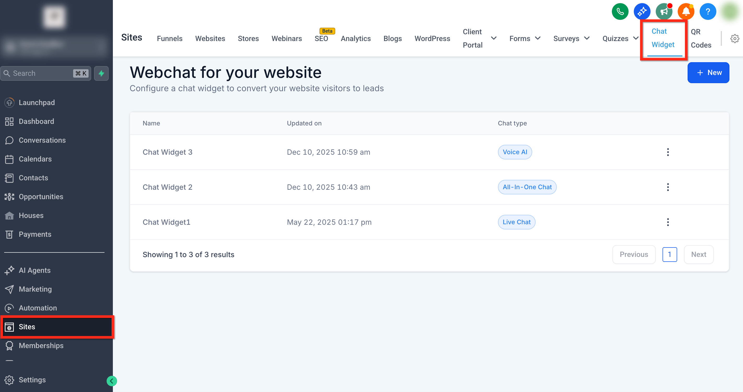Open Sites settings gear in top bar
This screenshot has width=743, height=392.
click(734, 38)
